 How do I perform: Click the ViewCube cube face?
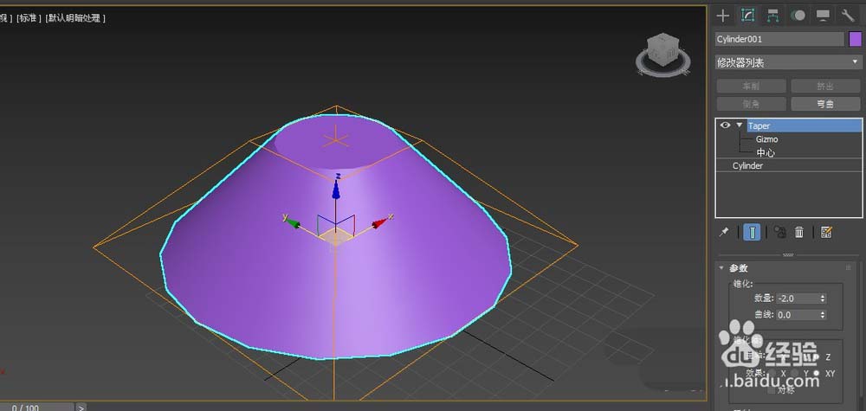(x=661, y=50)
